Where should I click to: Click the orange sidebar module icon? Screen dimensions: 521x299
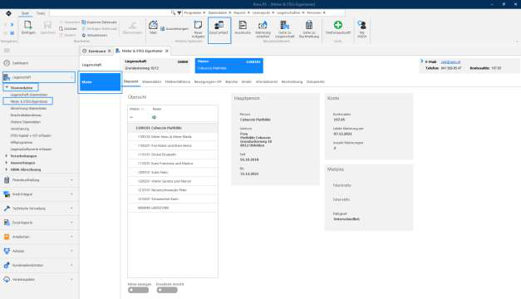pos(7,237)
